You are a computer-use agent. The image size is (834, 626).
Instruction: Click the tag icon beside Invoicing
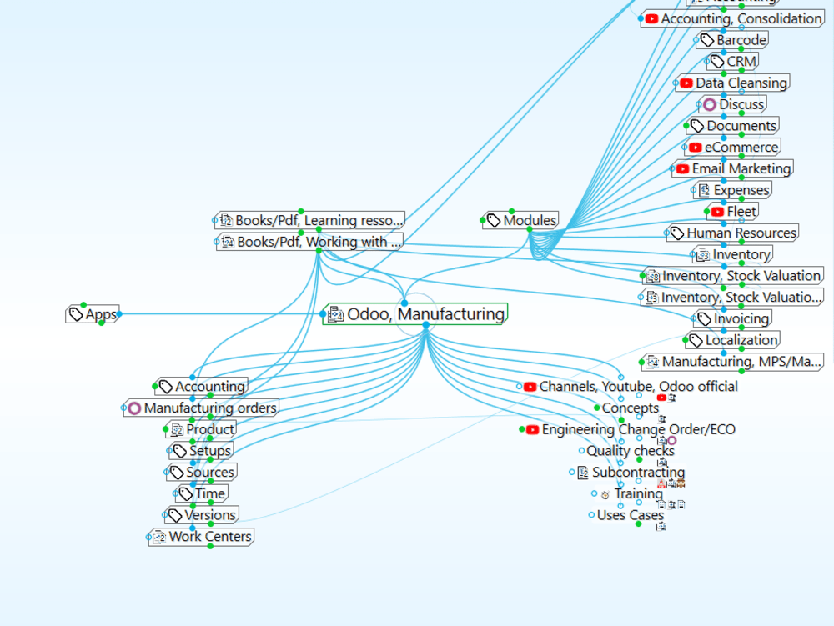coord(704,319)
